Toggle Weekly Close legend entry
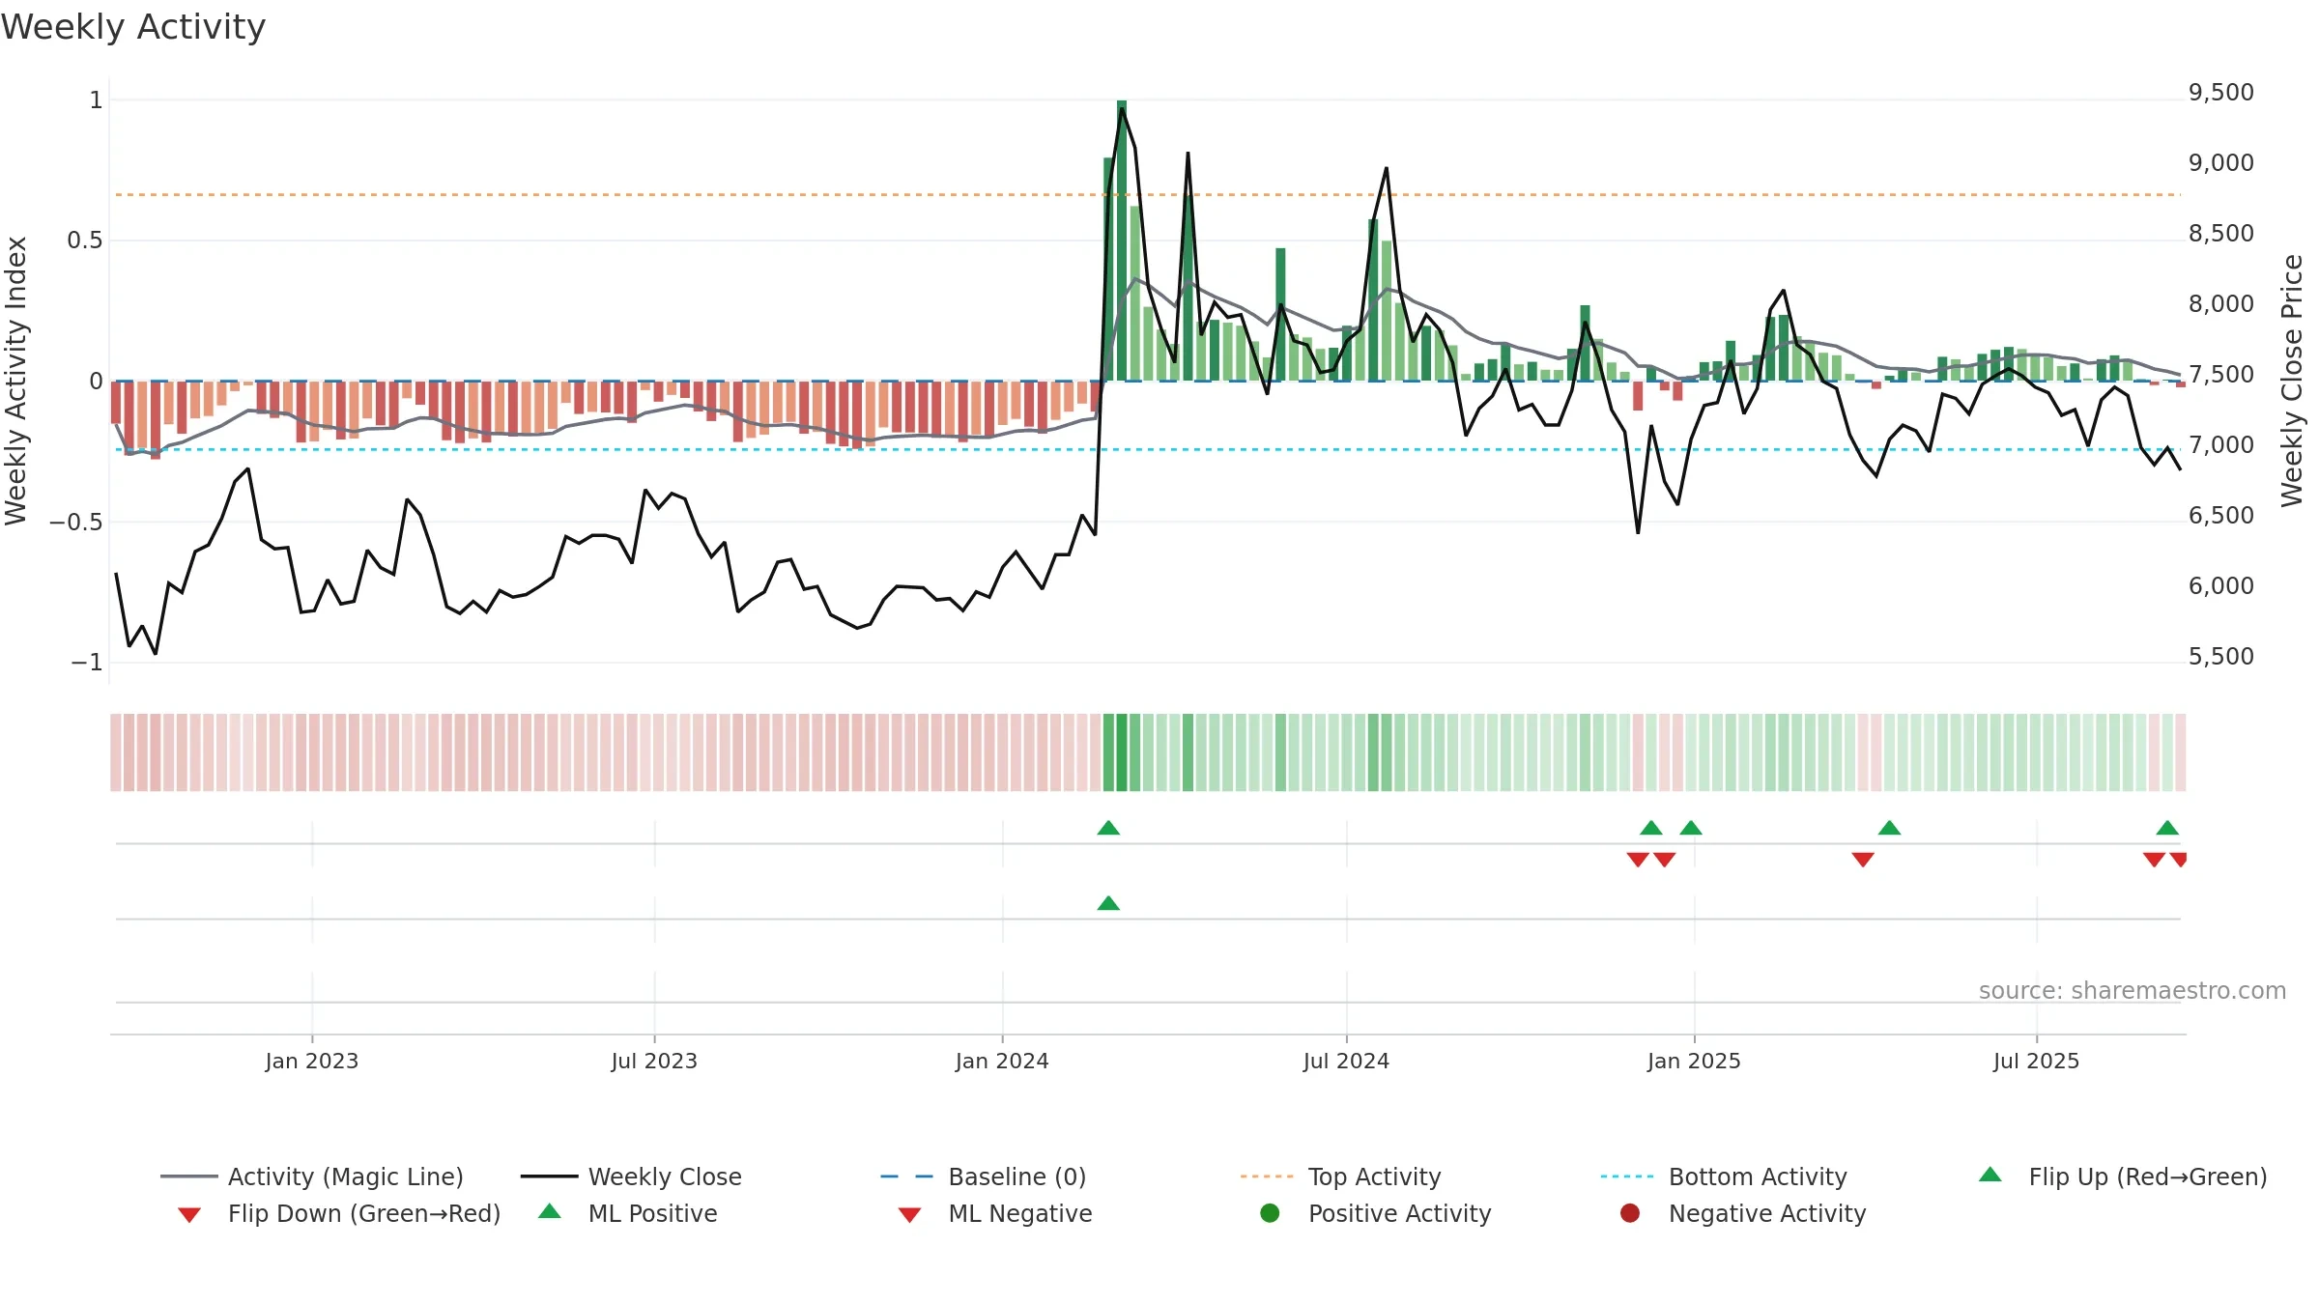 [631, 1176]
